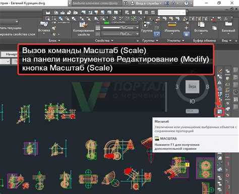The width and height of the screenshot is (239, 194).
Task: Click the Ю (south) ViewCube compass letter
Action: coord(192,101)
